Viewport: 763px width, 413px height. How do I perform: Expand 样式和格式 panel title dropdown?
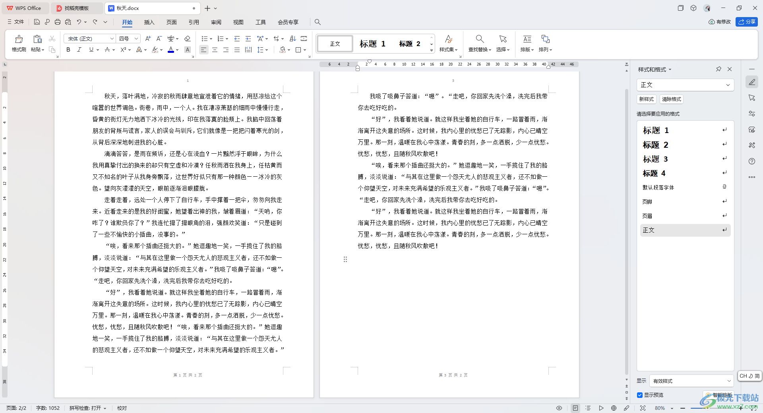click(x=670, y=69)
